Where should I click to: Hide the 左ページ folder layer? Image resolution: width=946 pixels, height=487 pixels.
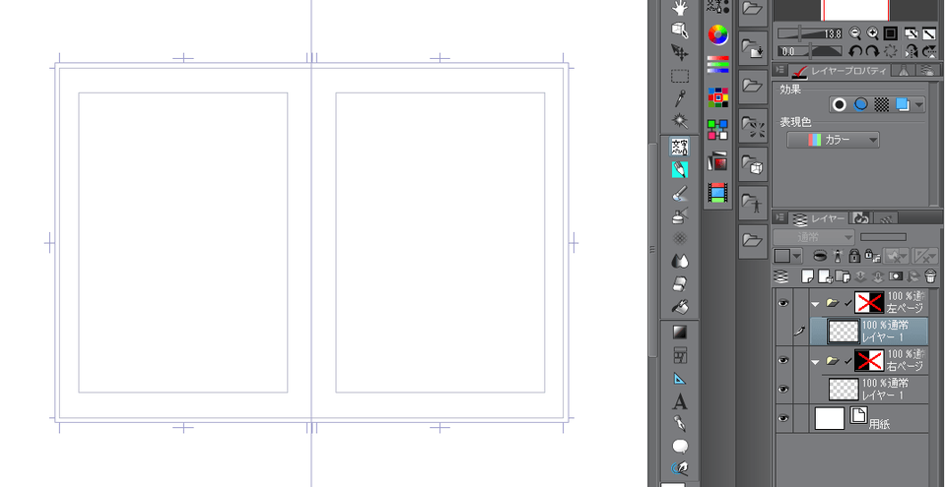(x=783, y=304)
